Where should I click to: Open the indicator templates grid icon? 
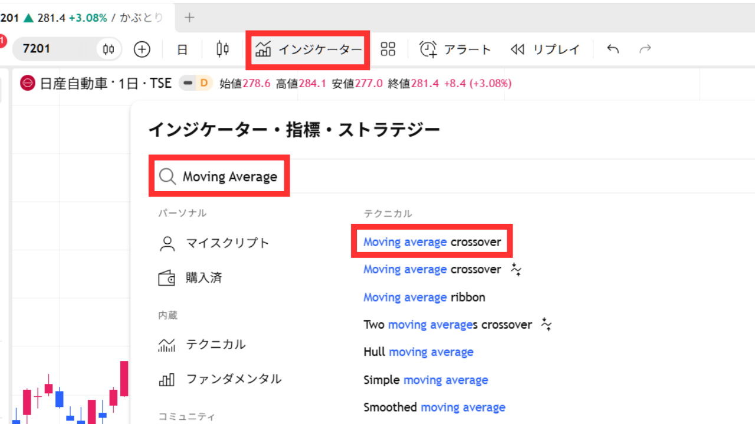[388, 49]
